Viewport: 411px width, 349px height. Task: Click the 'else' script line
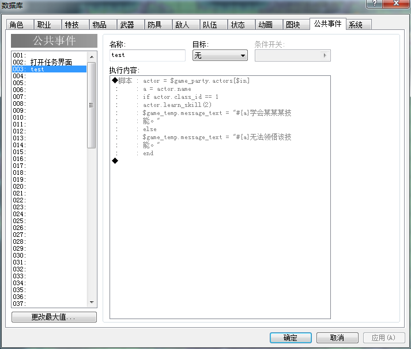click(220, 129)
